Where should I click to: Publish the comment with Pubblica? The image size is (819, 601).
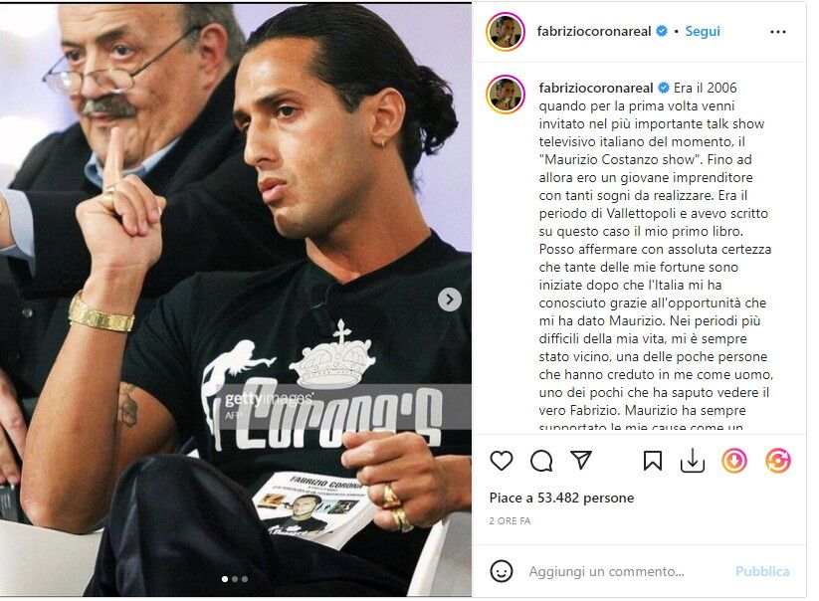tap(762, 571)
